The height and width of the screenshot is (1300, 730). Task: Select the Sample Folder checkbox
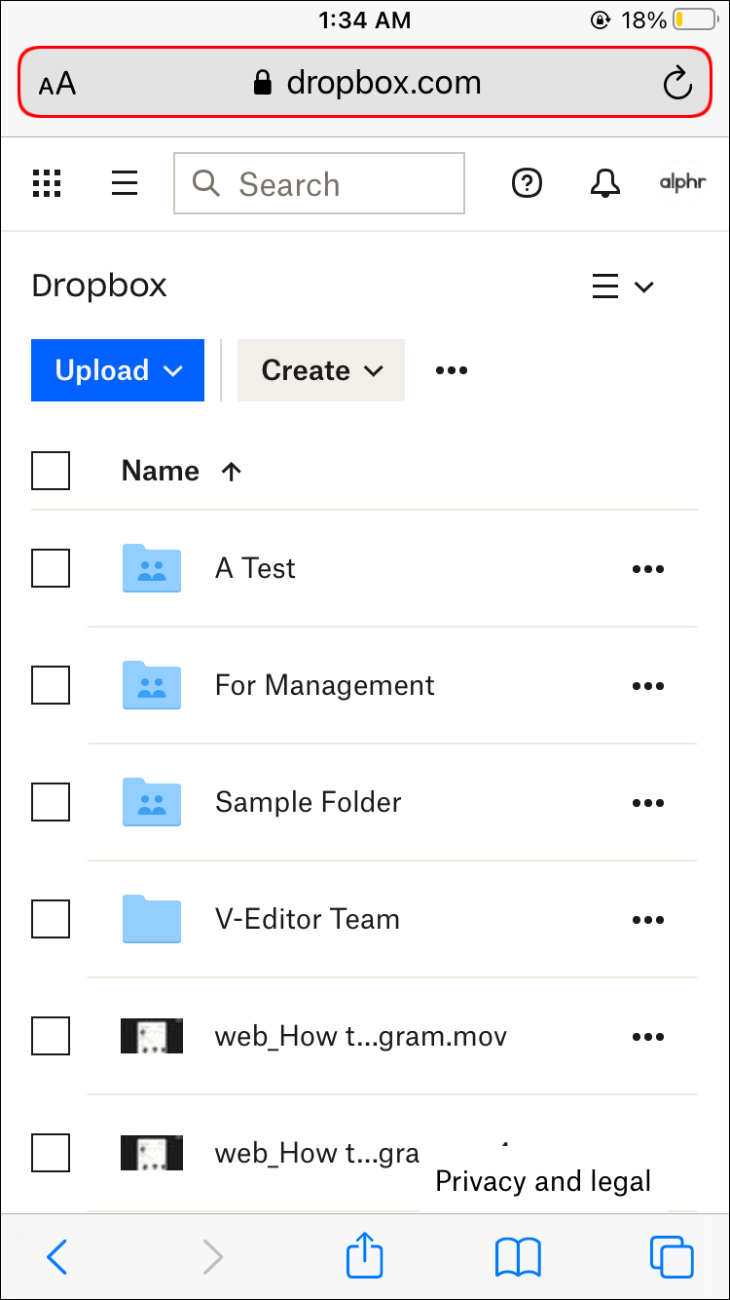click(x=51, y=802)
